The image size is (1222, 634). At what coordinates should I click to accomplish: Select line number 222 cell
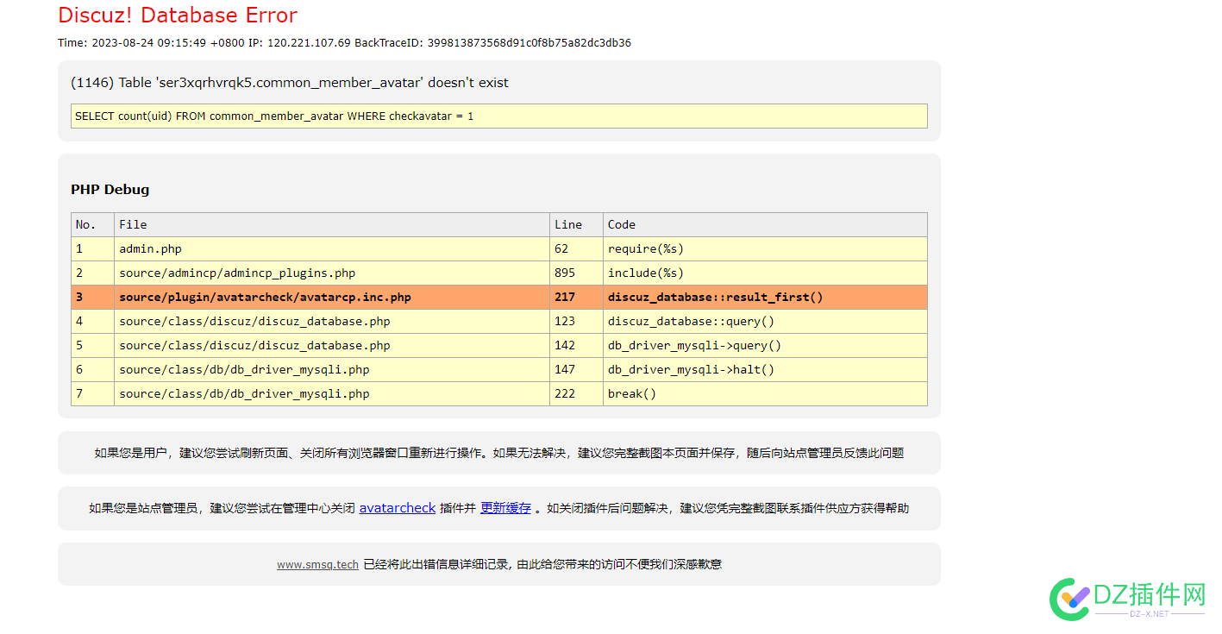(576, 393)
